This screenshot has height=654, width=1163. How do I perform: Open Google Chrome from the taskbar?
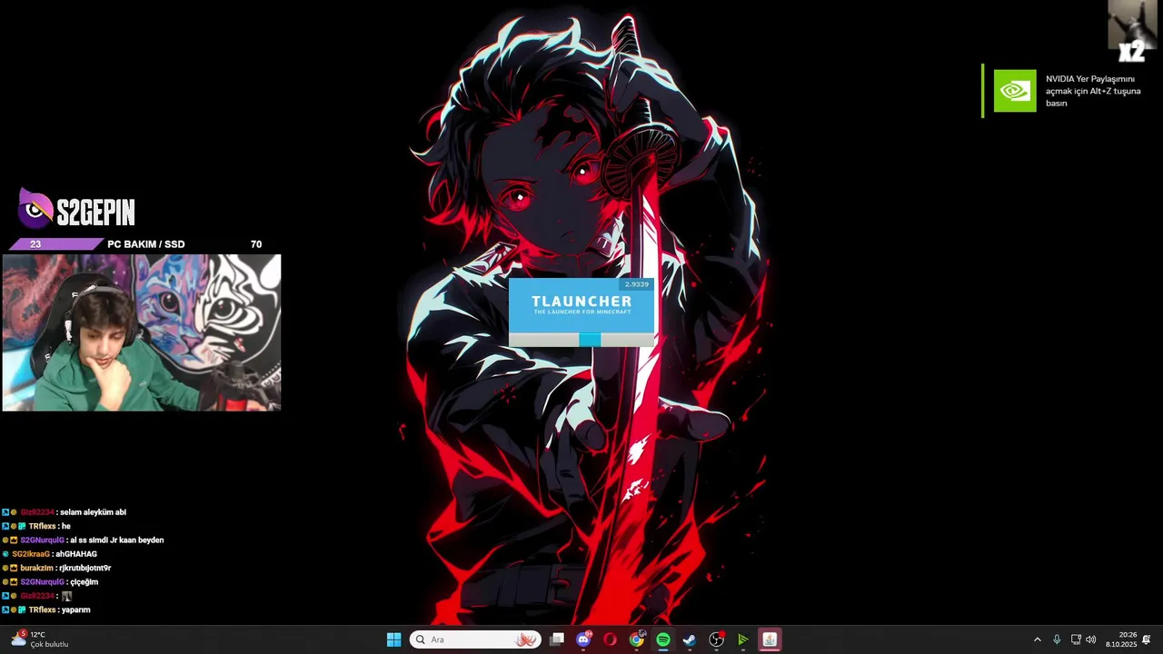636,639
